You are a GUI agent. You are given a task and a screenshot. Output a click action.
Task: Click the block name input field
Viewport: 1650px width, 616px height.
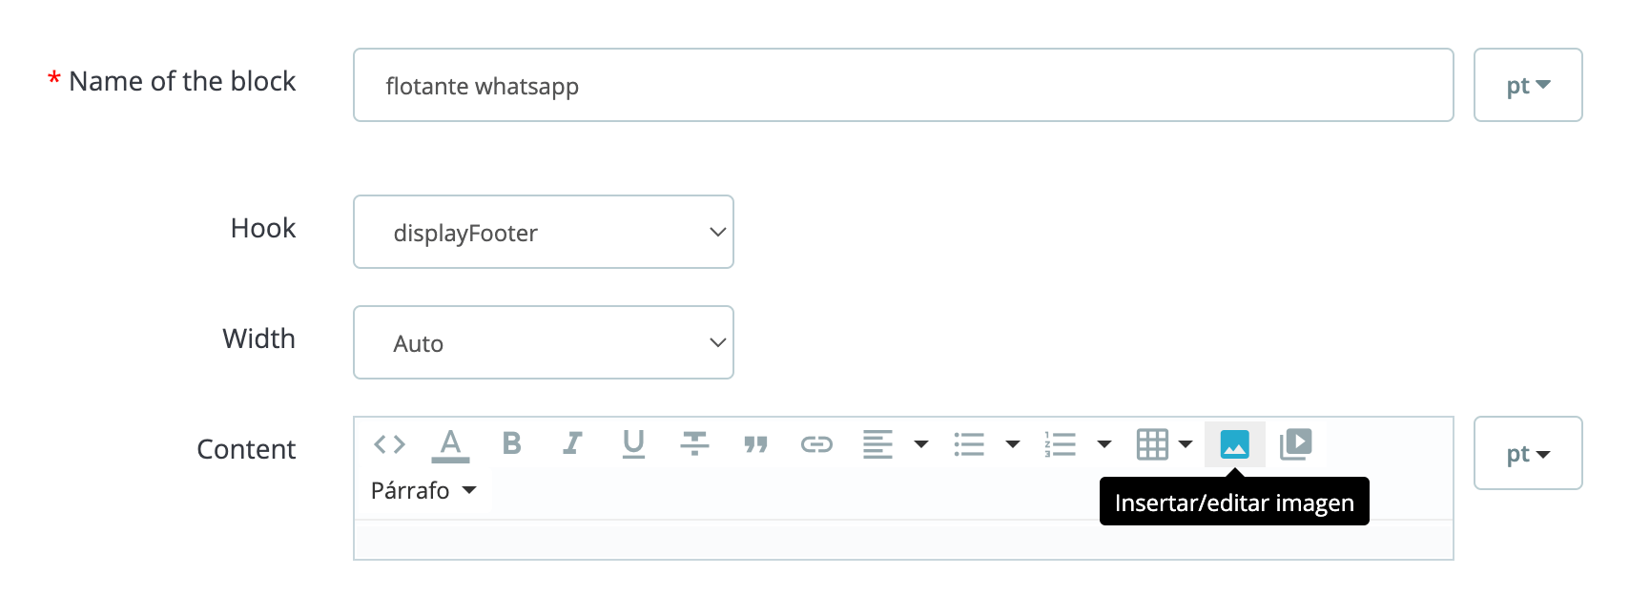903,85
